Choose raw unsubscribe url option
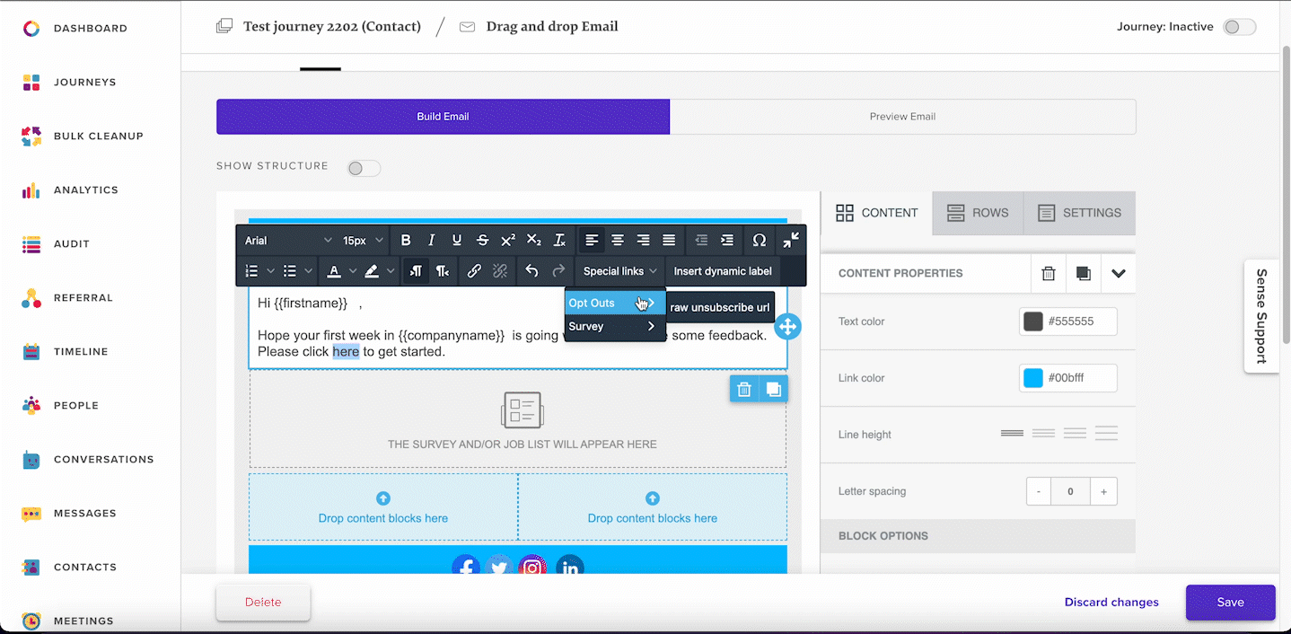Image resolution: width=1291 pixels, height=634 pixels. click(x=720, y=307)
